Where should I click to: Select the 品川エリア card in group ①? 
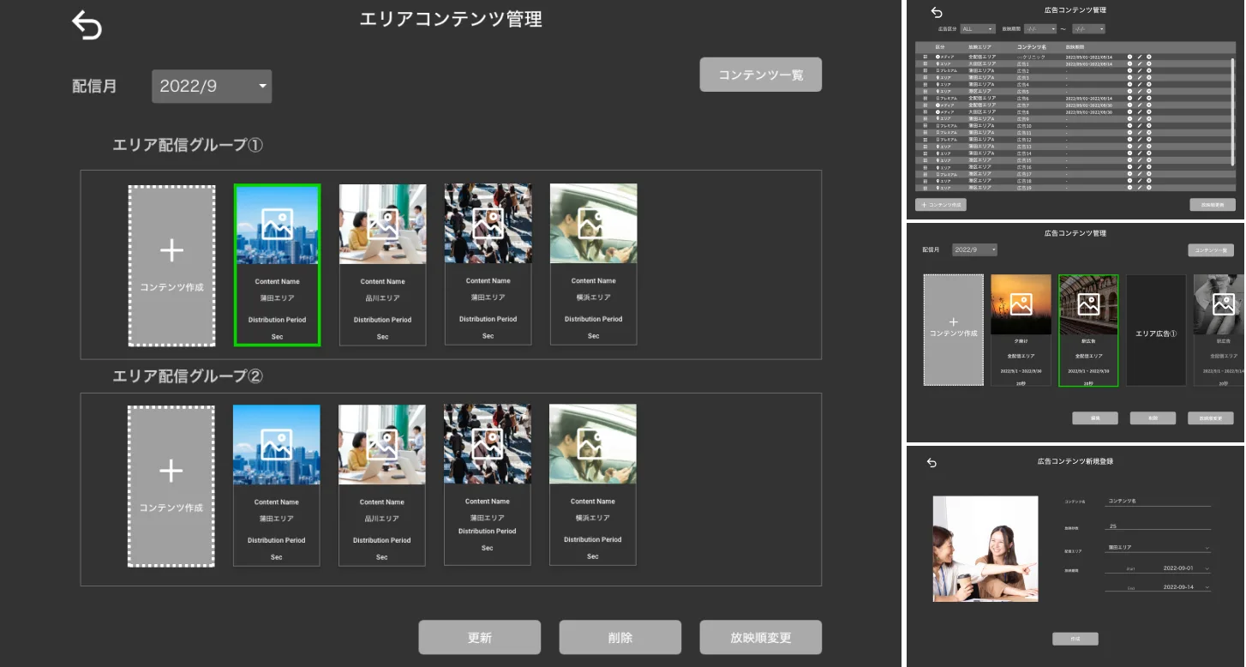pyautogui.click(x=382, y=265)
